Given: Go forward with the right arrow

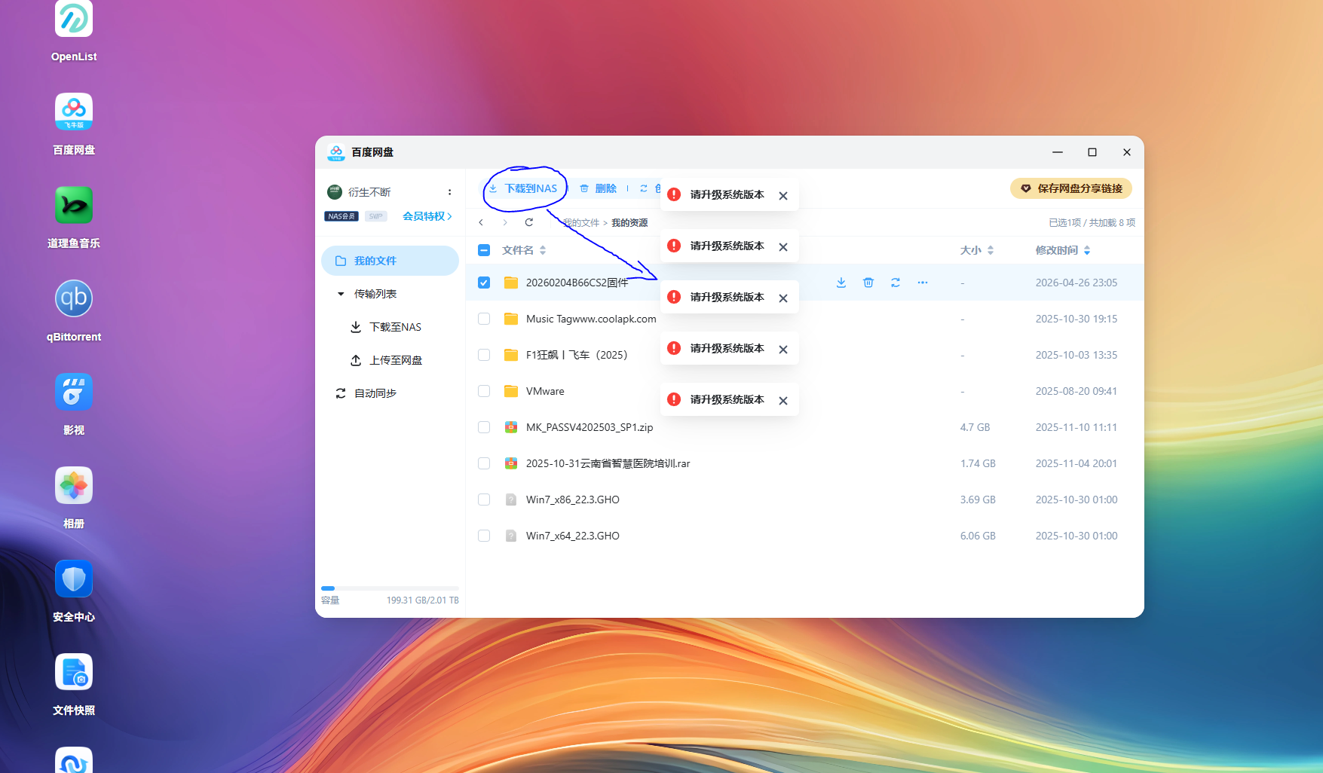Looking at the screenshot, I should [505, 222].
